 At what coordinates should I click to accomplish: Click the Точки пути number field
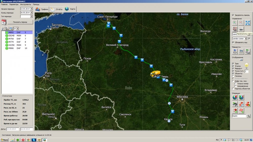pyautogui.click(x=246, y=71)
